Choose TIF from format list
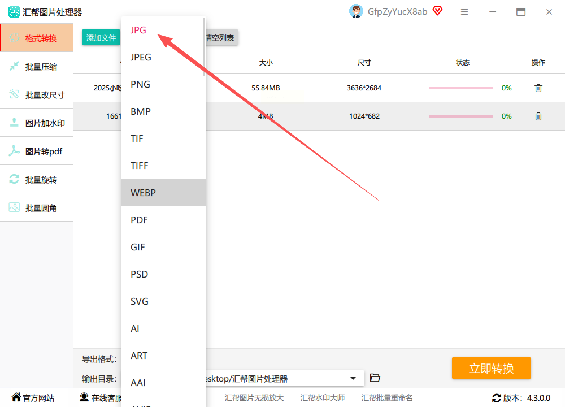The height and width of the screenshot is (407, 565). pos(164,138)
